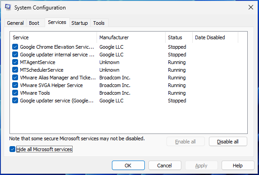Viewport: 259px width, 175px height.
Task: Uncheck VMware SVGA Helper Service checkbox
Action: click(15, 85)
